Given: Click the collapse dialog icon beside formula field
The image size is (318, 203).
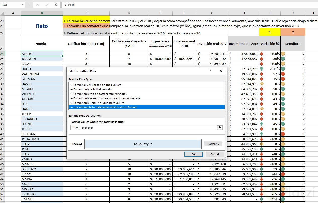Looking at the screenshot, I should 220,128.
